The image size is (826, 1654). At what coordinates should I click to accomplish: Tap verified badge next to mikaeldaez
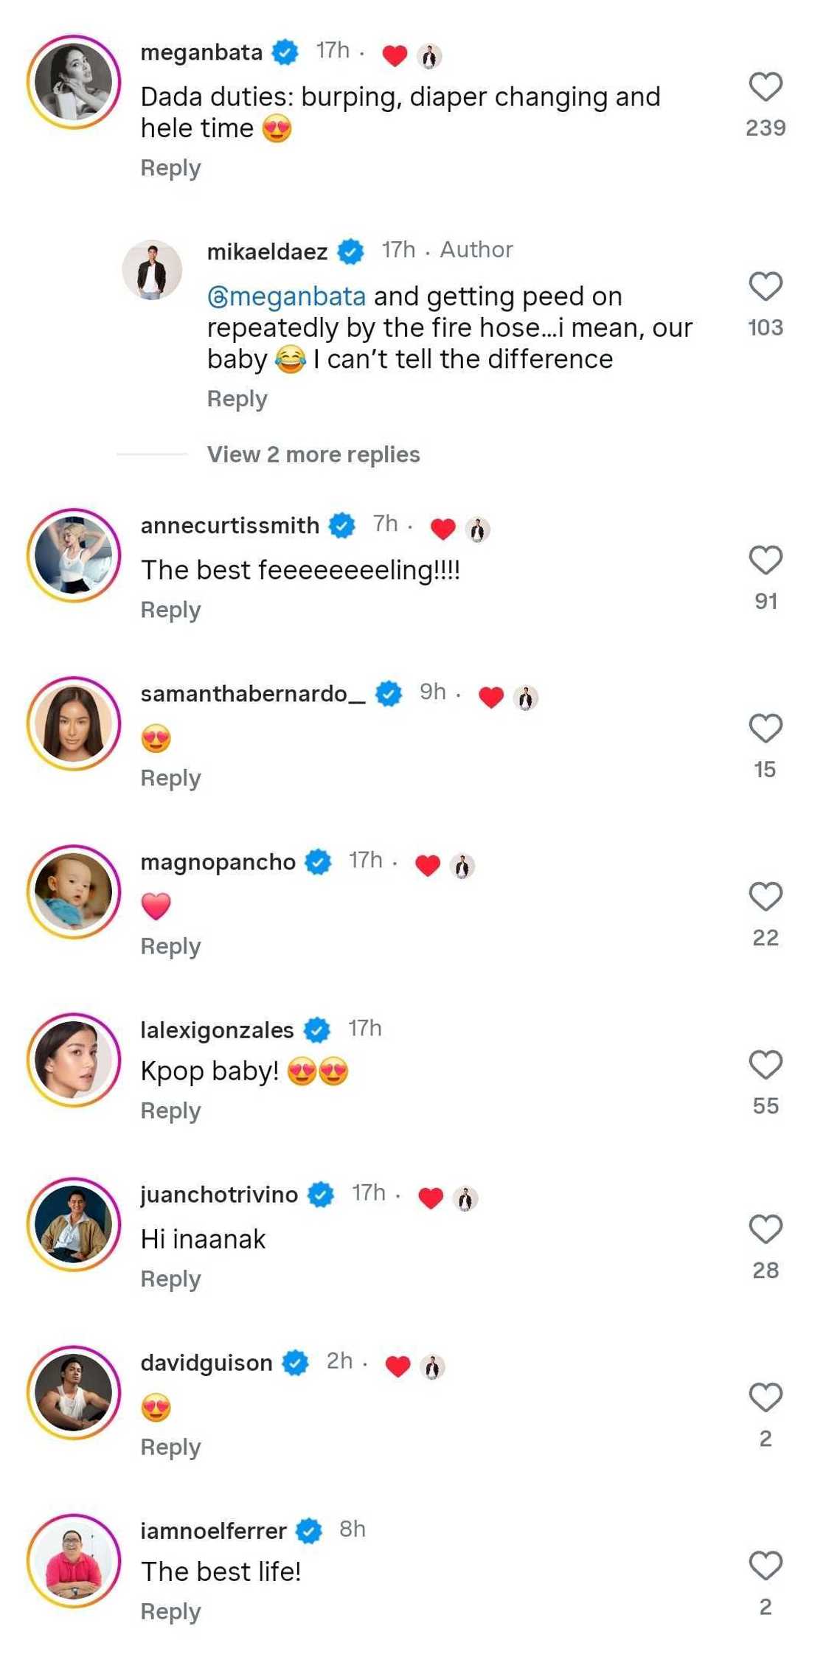tap(351, 252)
